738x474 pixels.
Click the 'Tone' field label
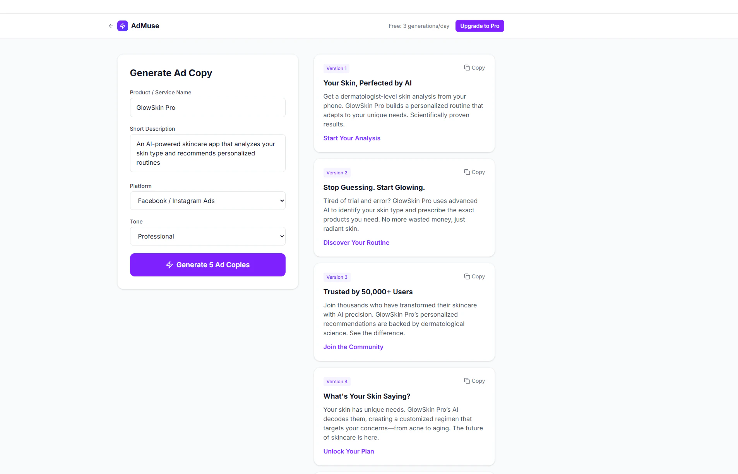[136, 222]
